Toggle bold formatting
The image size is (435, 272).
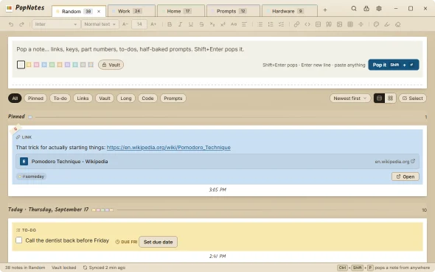[x=170, y=24]
